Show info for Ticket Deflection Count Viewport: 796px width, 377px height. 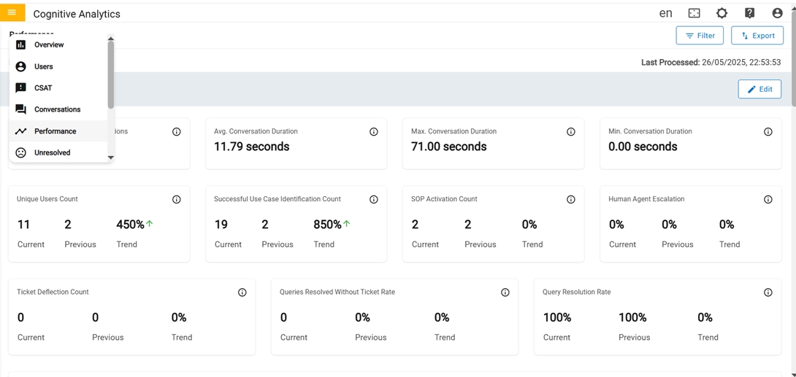click(x=242, y=292)
